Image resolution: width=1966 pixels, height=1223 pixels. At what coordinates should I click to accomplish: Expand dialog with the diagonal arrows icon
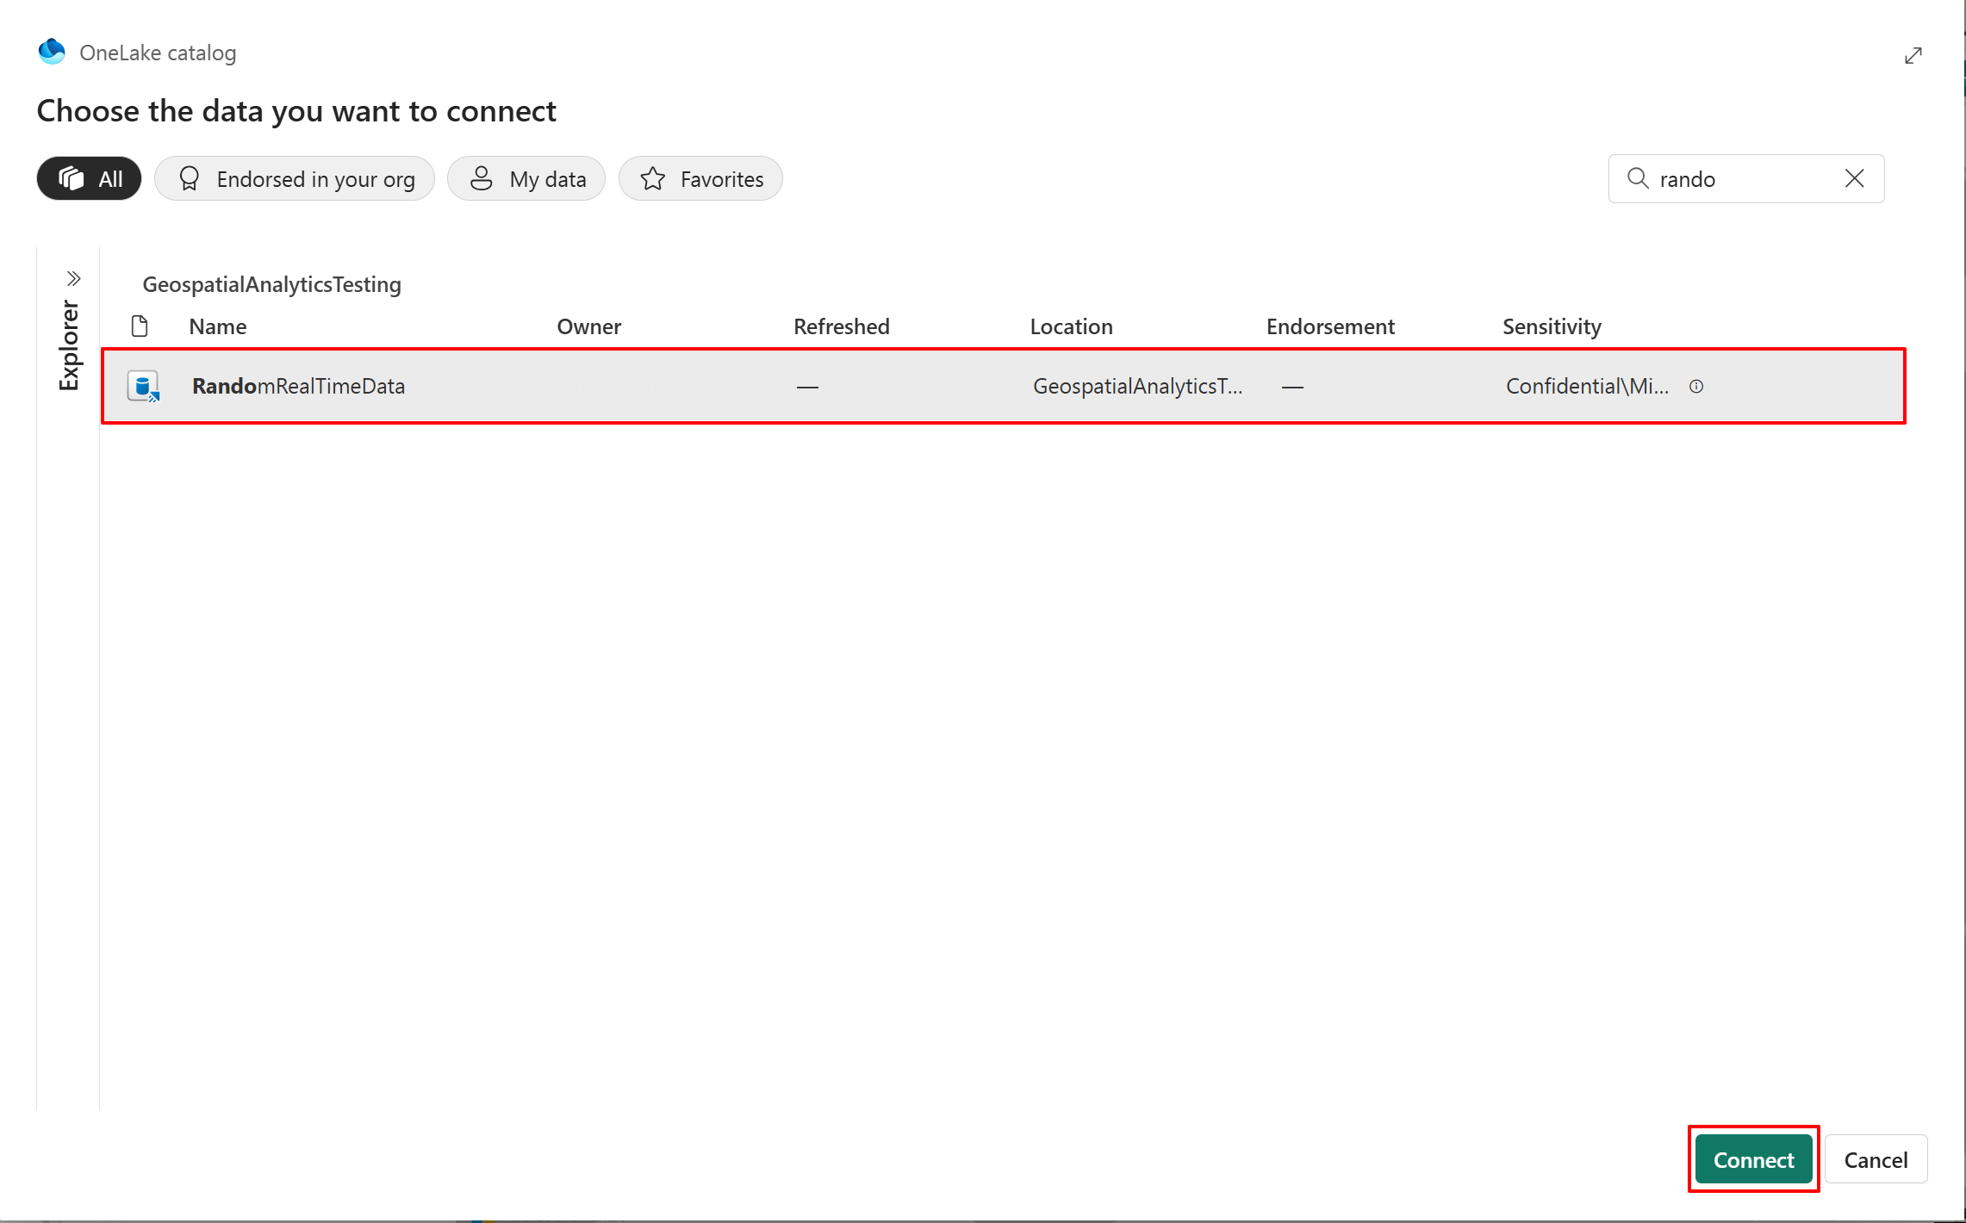tap(1913, 56)
